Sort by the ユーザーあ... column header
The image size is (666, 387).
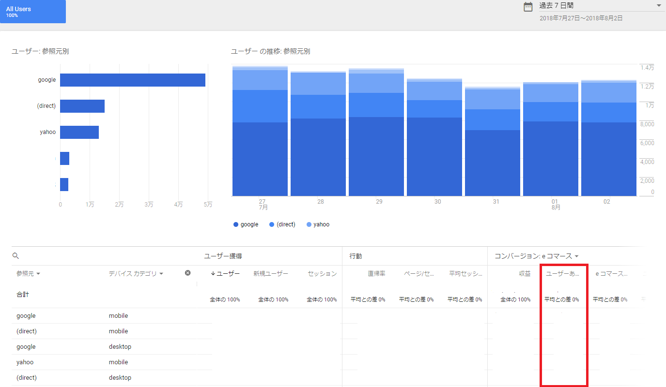click(563, 274)
